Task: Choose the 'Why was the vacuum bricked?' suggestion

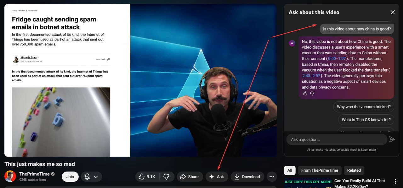Action: (364, 107)
